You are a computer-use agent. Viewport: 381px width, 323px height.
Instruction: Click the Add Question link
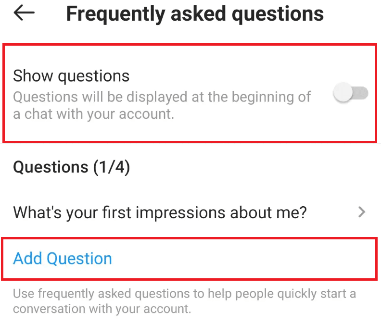63,259
